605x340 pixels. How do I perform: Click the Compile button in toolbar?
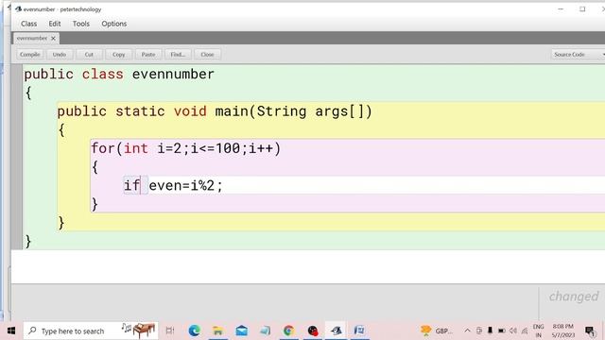point(29,55)
